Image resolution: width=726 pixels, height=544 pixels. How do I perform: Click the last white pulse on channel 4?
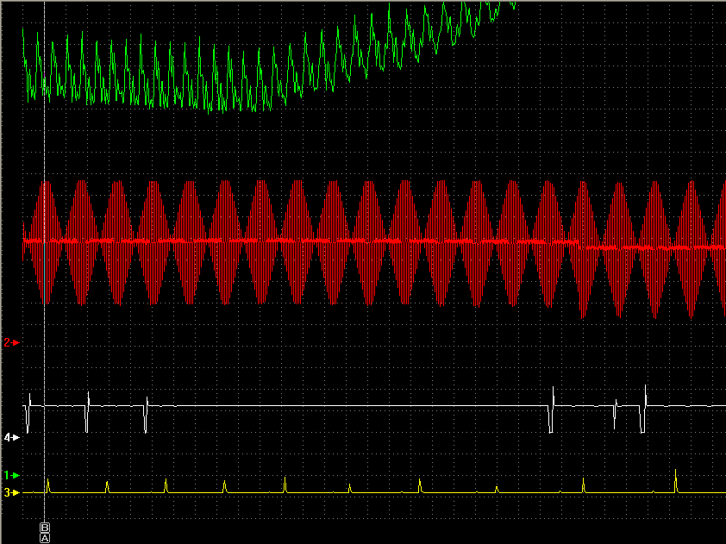[643, 418]
